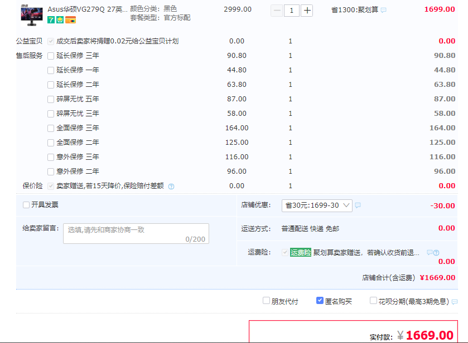Viewport: 468px width, 343px height.
Task: Check 全面保修 二年 service option
Action: click(x=51, y=143)
